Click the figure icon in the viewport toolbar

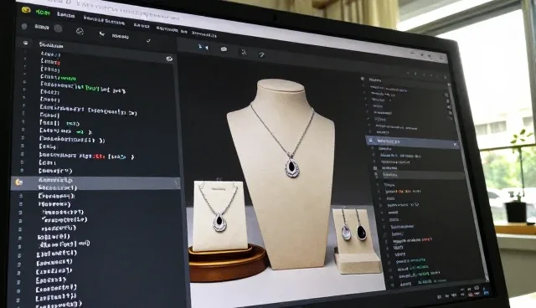point(244,52)
